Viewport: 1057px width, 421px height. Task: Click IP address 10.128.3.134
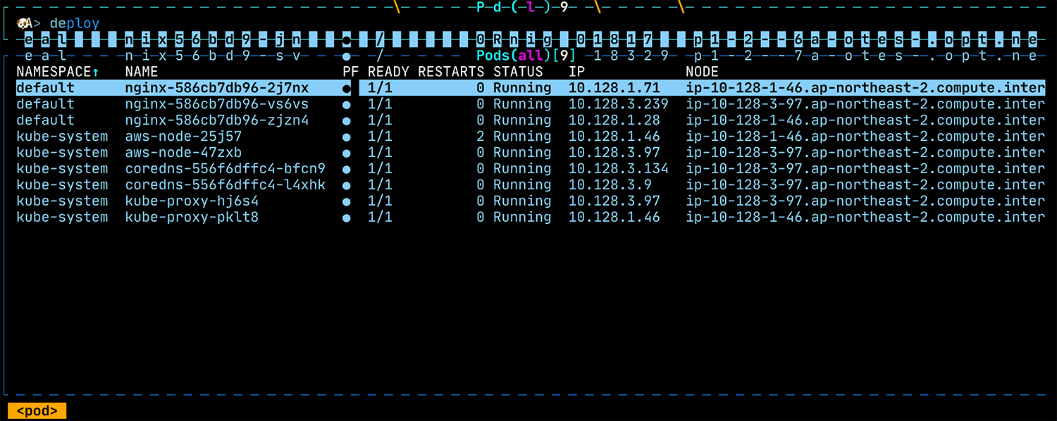click(x=619, y=169)
